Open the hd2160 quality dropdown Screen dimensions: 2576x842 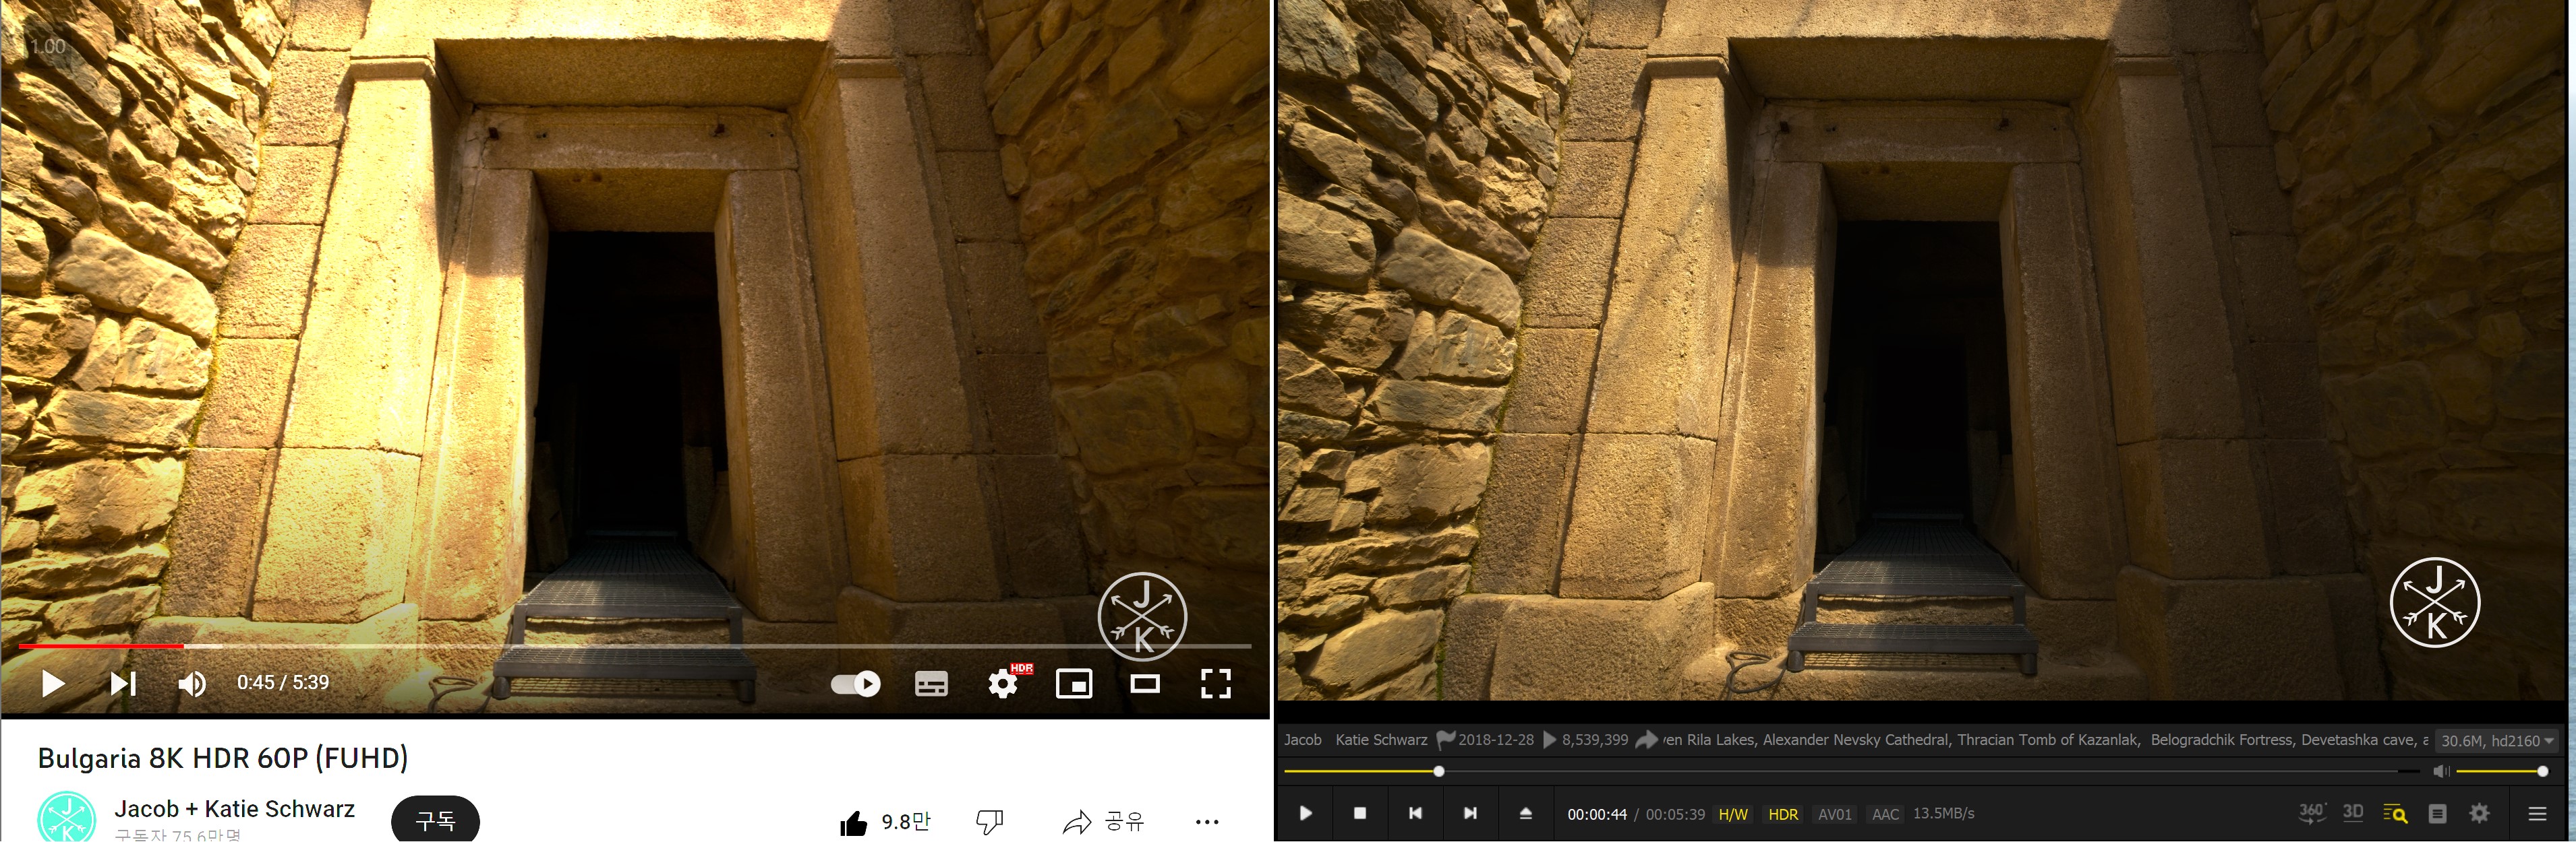2497,740
